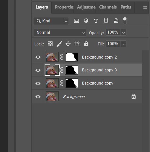Screen dimensions: 150x152
Task: Click the Opacity 100% value field
Action: click(x=113, y=32)
